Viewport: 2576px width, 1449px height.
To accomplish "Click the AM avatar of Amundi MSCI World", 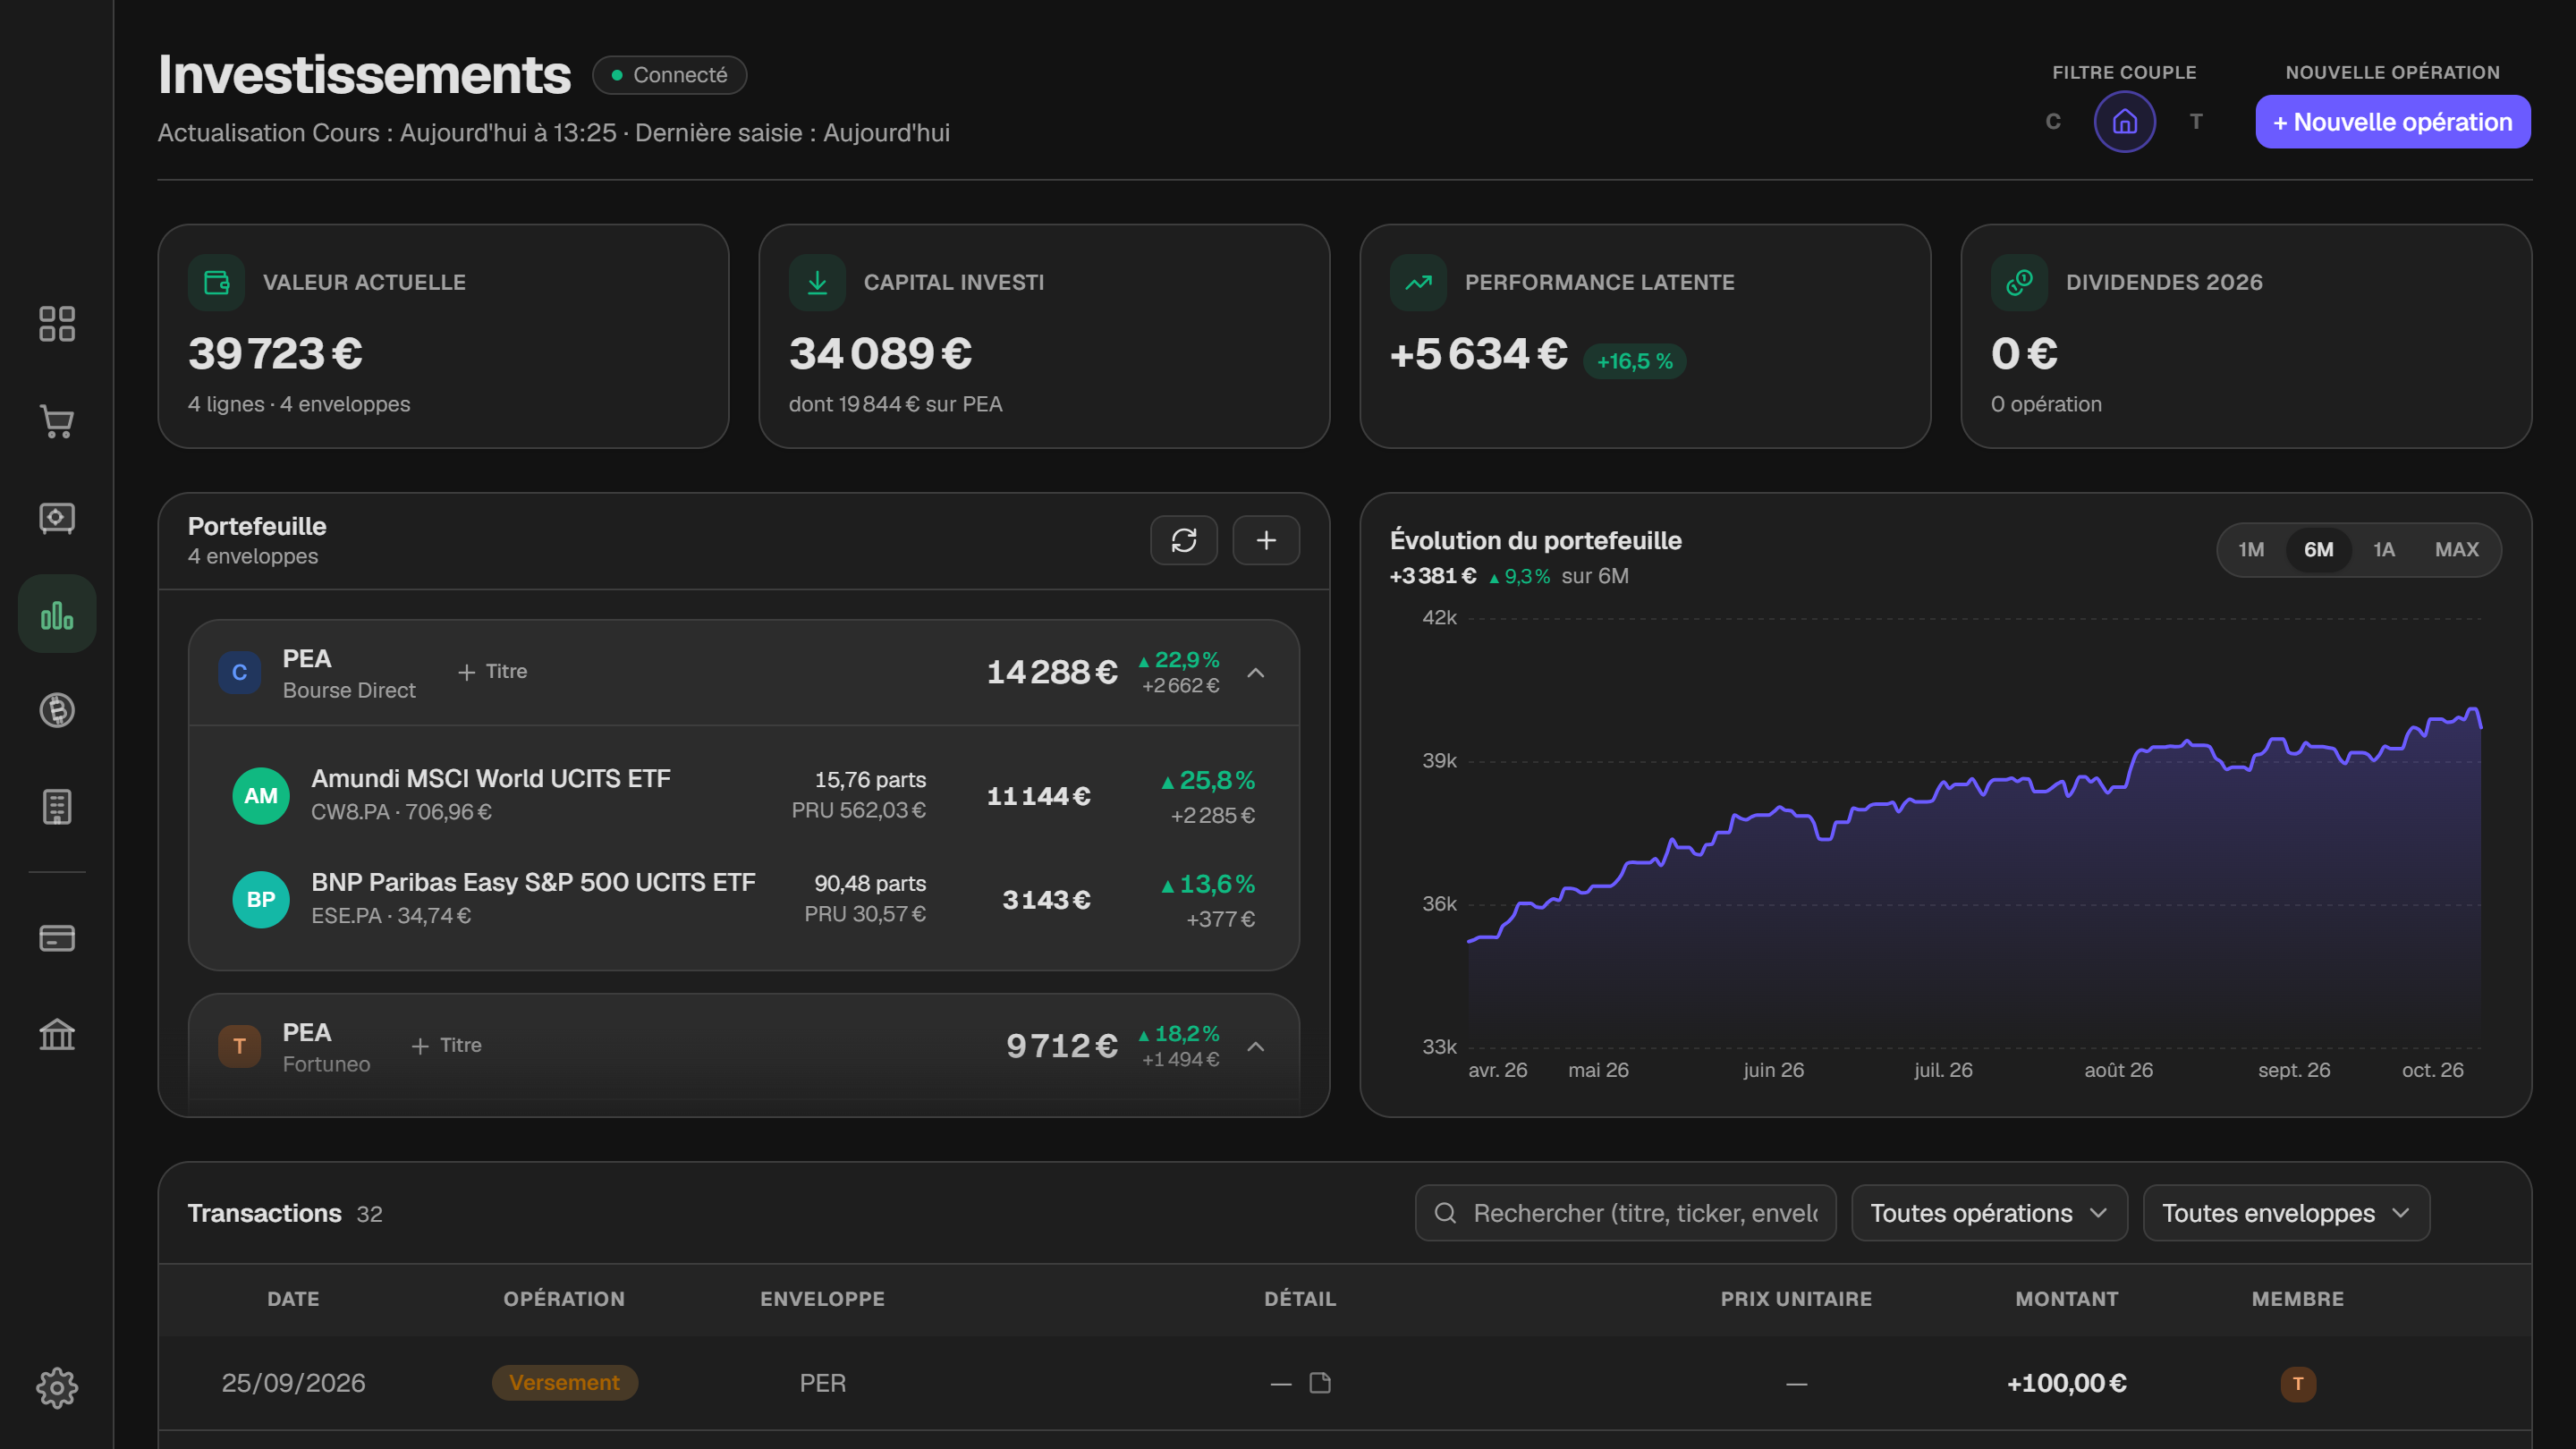I will coord(261,796).
